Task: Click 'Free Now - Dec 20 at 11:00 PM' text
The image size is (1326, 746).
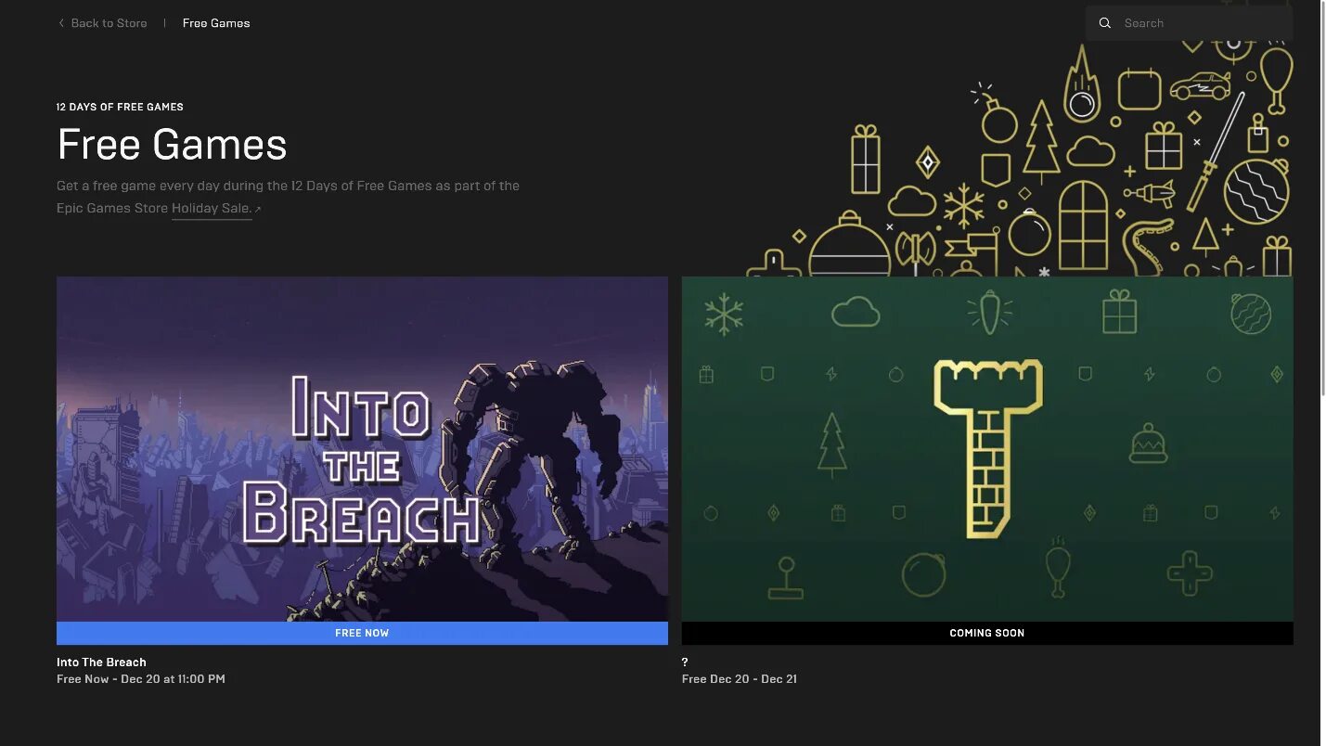Action: click(141, 678)
